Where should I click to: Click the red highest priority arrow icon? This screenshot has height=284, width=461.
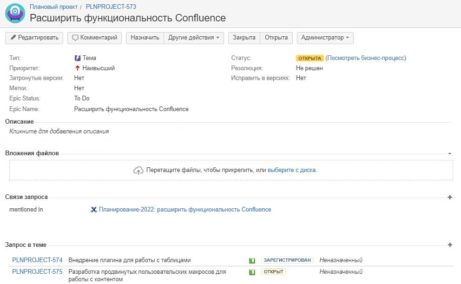[x=77, y=68]
